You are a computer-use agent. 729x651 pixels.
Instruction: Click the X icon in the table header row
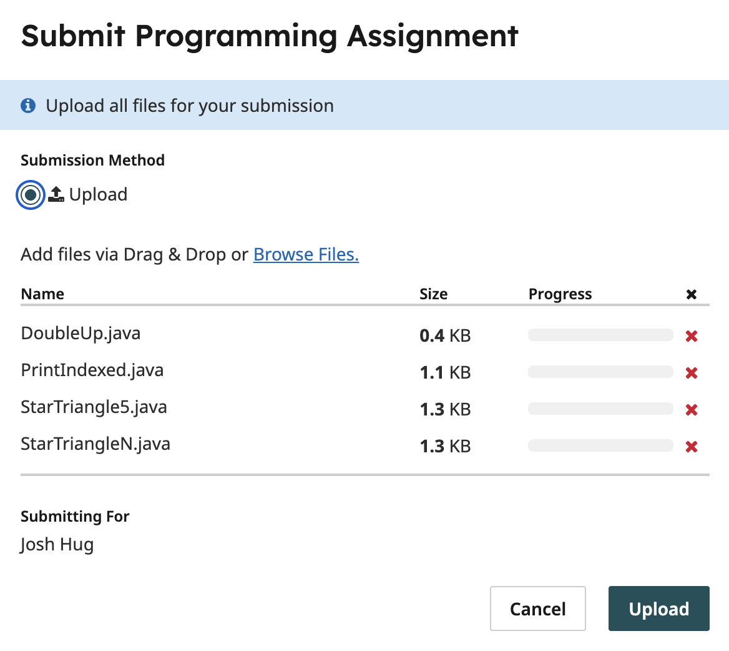coord(691,294)
